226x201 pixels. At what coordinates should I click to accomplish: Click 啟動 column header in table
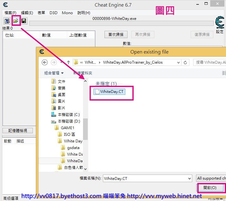(8, 141)
